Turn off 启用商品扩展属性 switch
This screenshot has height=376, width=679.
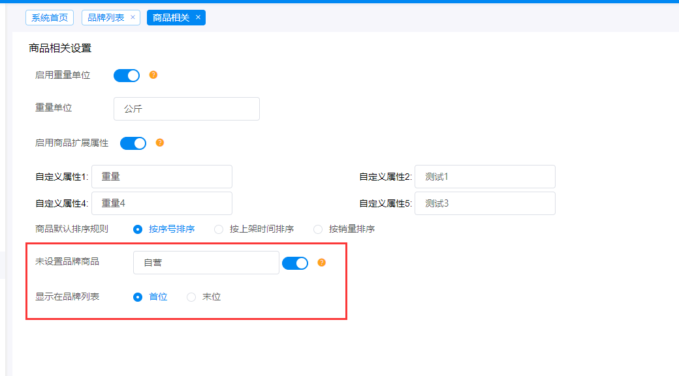coord(133,143)
